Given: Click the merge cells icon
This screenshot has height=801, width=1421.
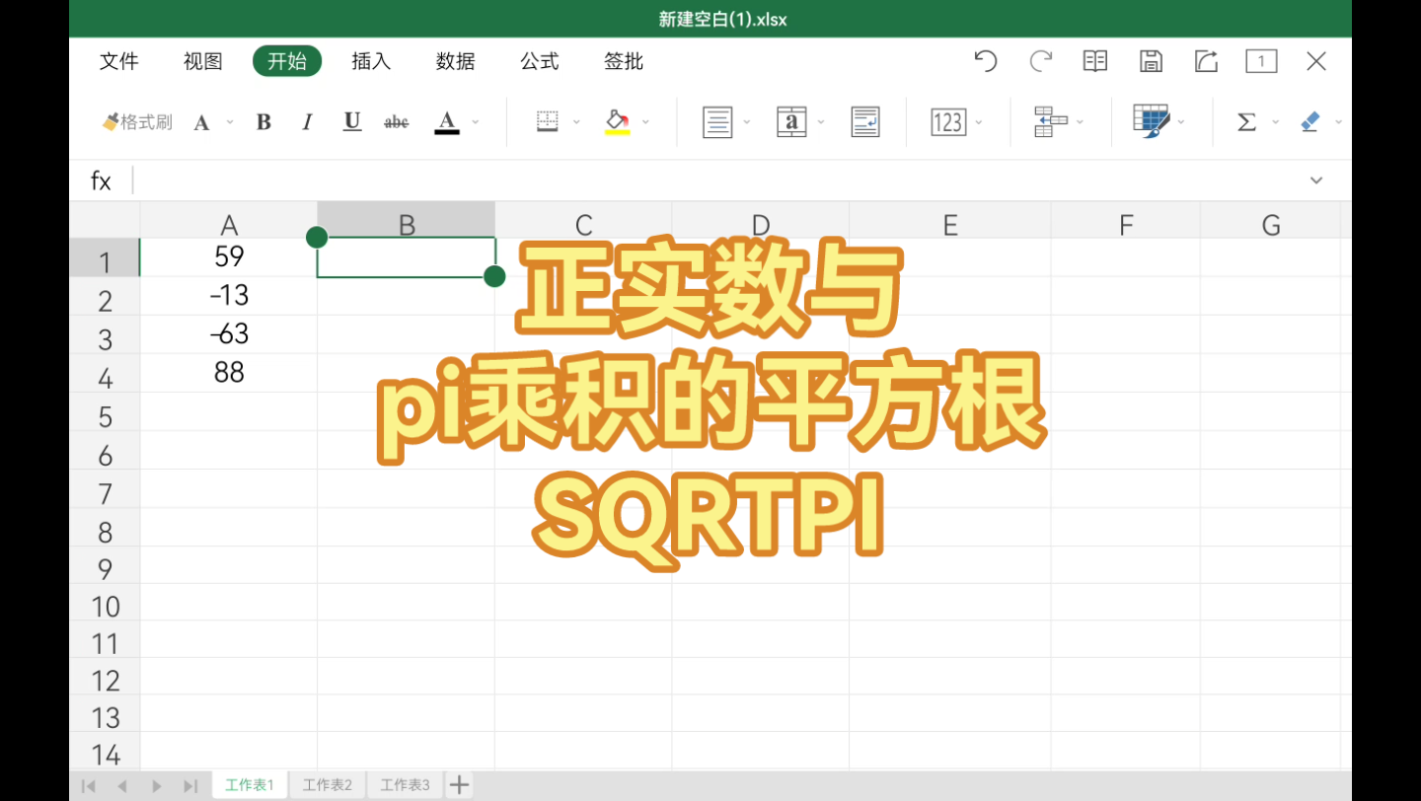Looking at the screenshot, I should tap(791, 122).
